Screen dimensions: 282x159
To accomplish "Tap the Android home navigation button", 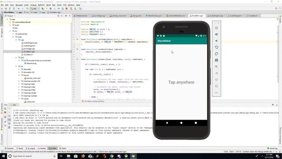I will tap(181, 123).
